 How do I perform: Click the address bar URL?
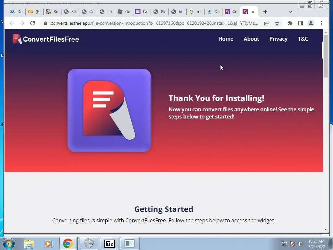tap(154, 23)
